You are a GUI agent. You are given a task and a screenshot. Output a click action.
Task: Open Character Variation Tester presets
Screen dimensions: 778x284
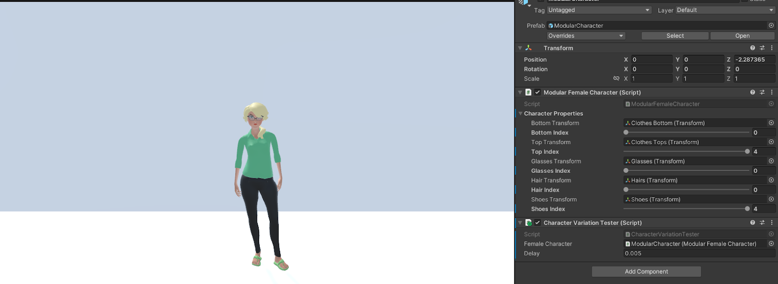pyautogui.click(x=762, y=222)
